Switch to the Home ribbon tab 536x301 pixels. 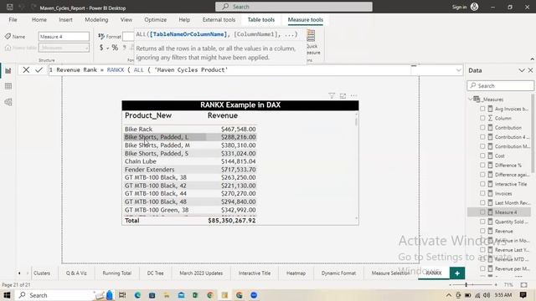click(x=39, y=20)
